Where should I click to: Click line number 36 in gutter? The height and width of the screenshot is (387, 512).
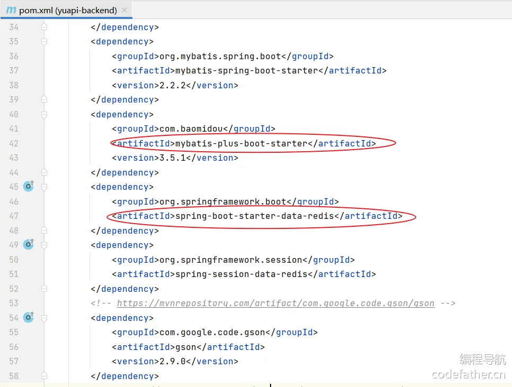[x=14, y=56]
